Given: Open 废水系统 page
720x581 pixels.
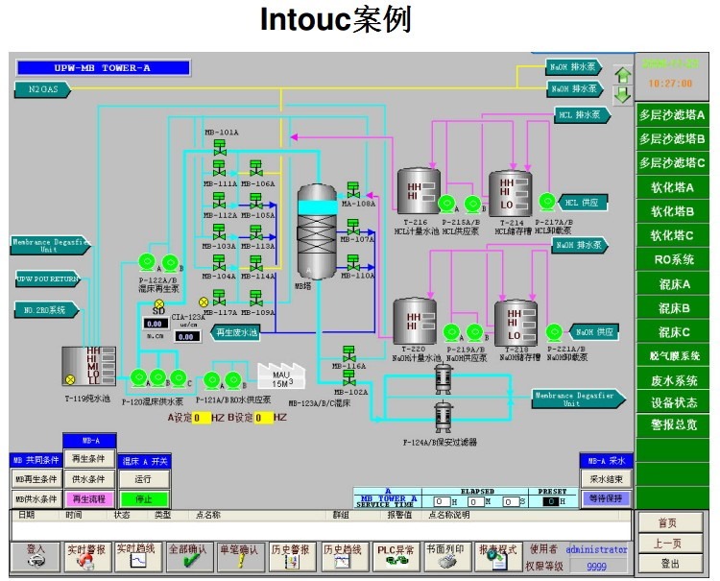Looking at the screenshot, I should pos(672,380).
